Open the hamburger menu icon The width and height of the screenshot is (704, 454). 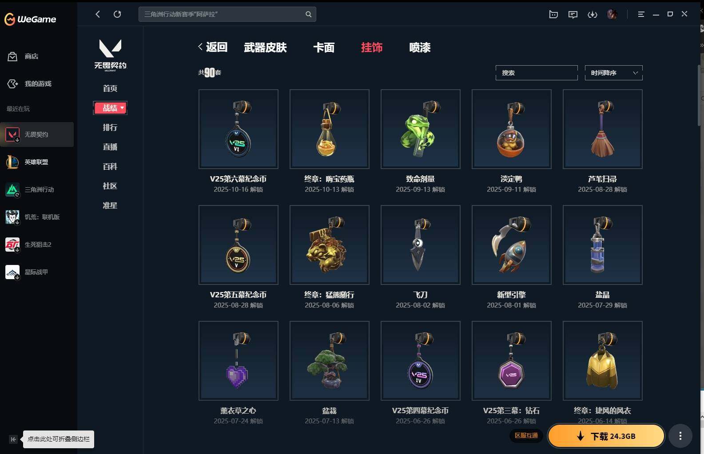(x=641, y=14)
